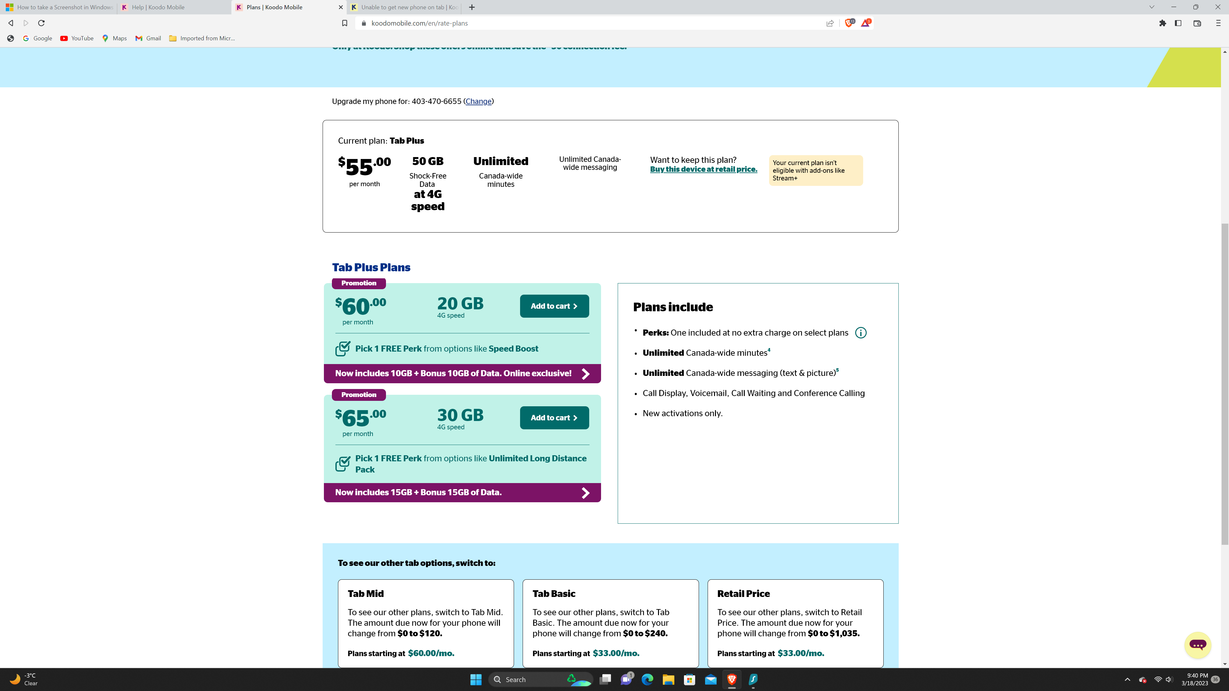The width and height of the screenshot is (1229, 691).
Task: Open the Imported from Micr... bookmarks folder
Action: point(202,38)
